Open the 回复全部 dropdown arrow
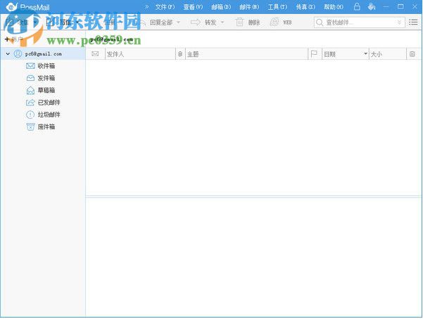423x319 pixels. pos(178,22)
